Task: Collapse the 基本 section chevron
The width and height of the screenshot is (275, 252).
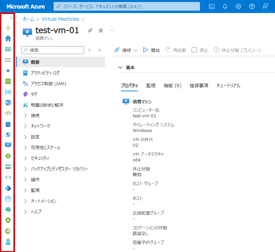Action: 121,68
